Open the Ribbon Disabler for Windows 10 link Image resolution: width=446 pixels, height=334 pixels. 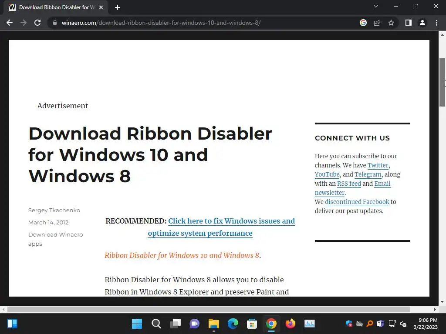pos(182,255)
